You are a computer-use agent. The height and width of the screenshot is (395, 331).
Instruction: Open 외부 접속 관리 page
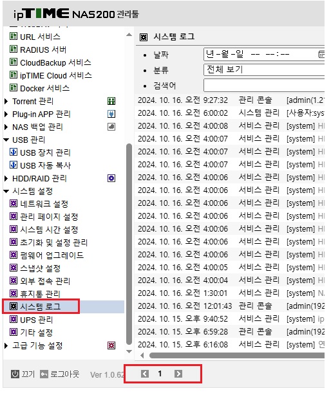[x=45, y=281]
